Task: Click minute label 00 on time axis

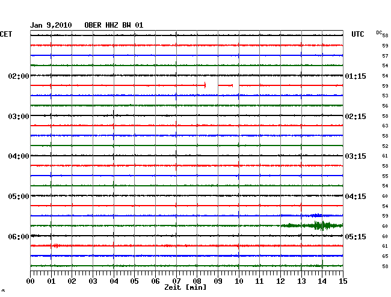Action: pos(31,281)
